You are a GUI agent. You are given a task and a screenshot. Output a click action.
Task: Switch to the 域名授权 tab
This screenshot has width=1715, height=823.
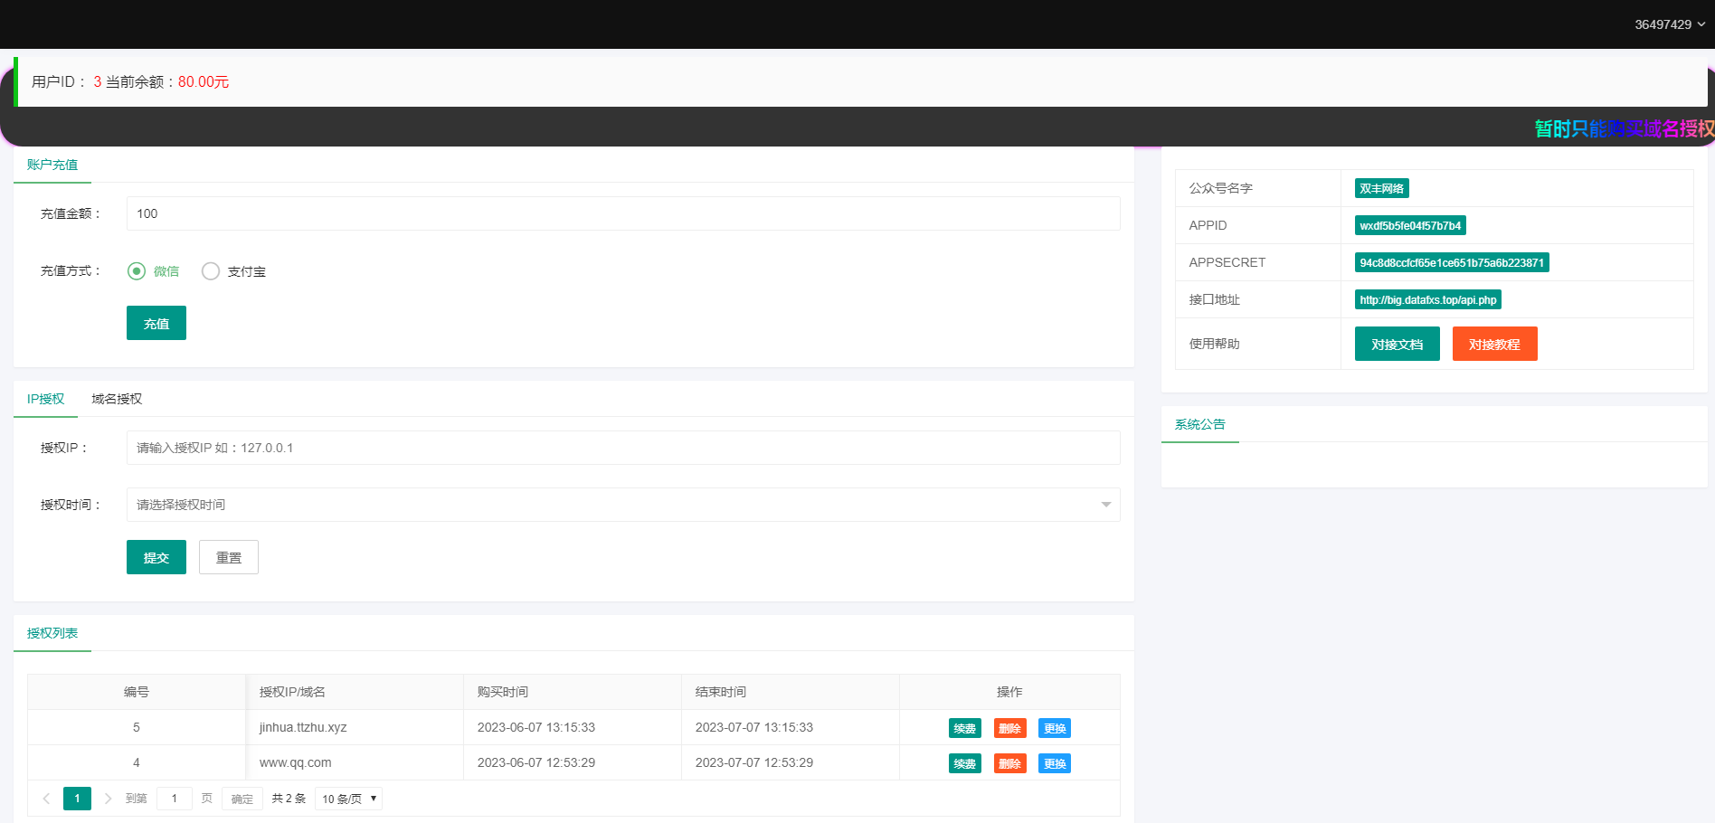pyautogui.click(x=117, y=399)
